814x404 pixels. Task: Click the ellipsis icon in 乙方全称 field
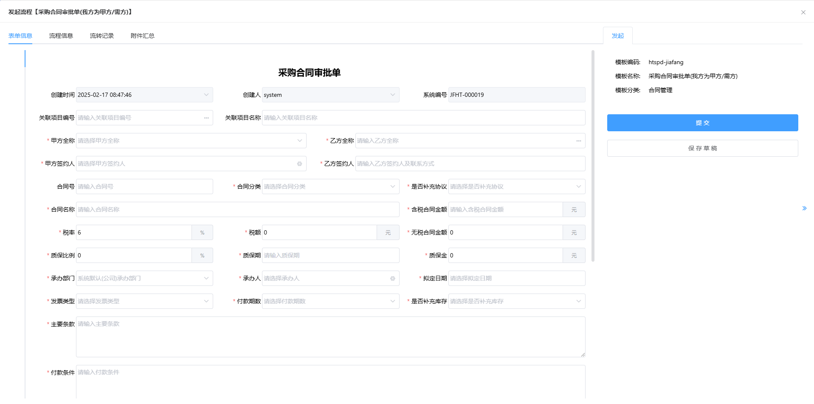(x=579, y=141)
